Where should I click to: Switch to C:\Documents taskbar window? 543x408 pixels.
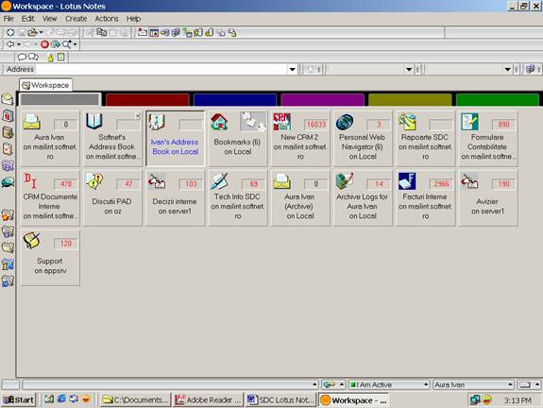pyautogui.click(x=135, y=400)
